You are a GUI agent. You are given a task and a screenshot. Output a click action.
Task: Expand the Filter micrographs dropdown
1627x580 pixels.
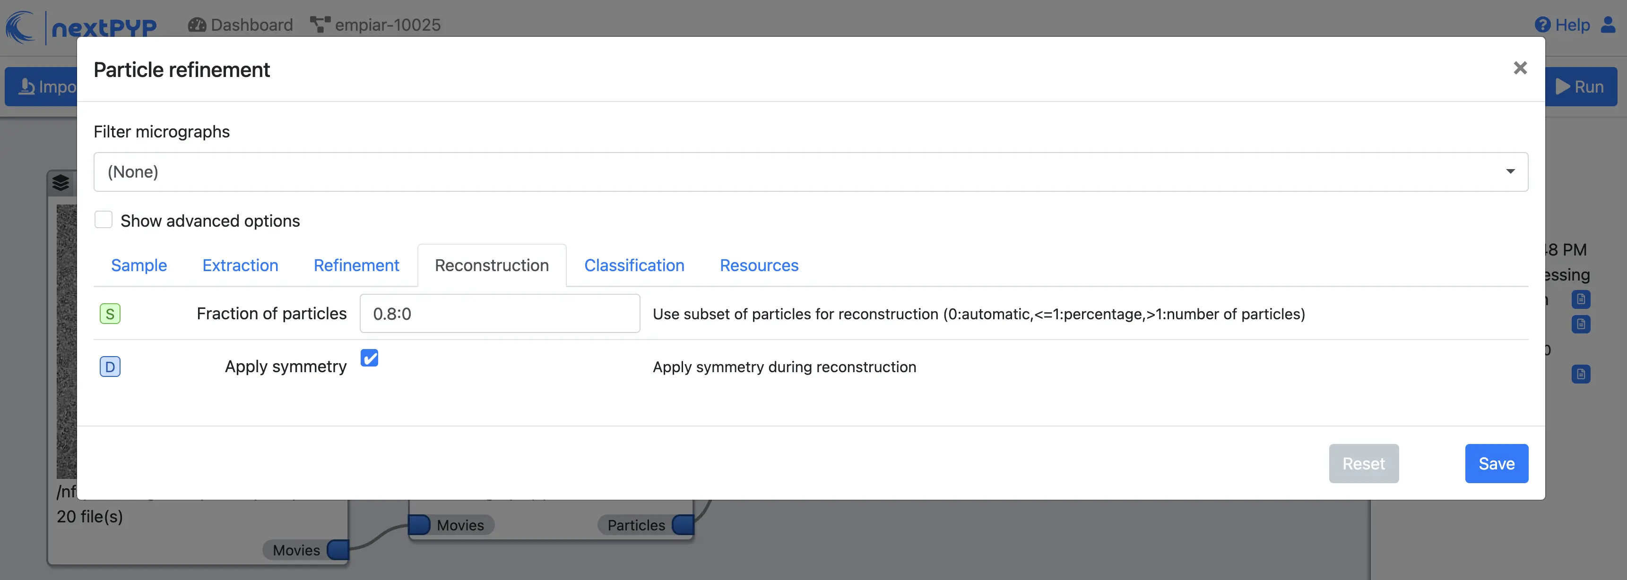pyautogui.click(x=810, y=171)
